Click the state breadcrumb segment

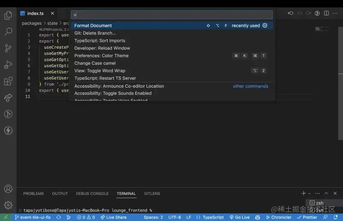pos(52,23)
